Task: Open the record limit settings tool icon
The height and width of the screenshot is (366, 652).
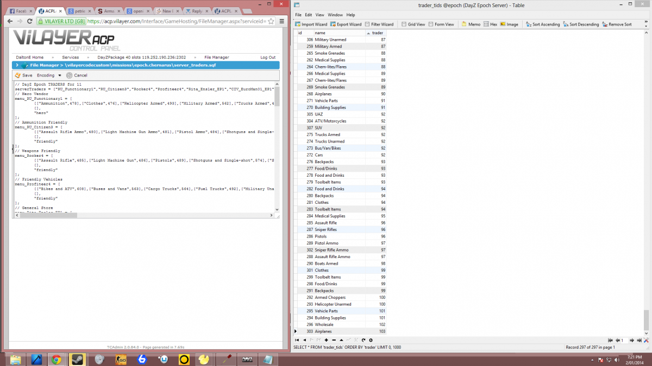Action: [x=646, y=340]
